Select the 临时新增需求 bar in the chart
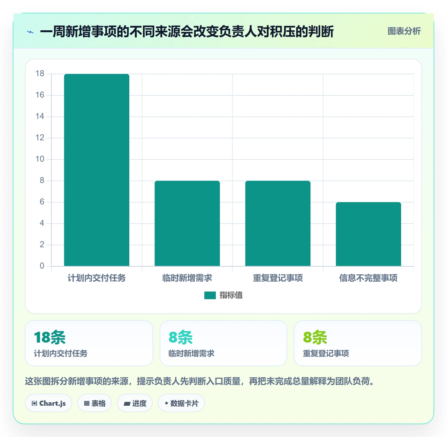This screenshot has width=447, height=437. pos(187,223)
